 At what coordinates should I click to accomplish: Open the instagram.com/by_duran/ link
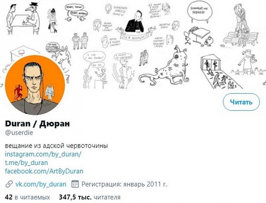click(x=43, y=154)
